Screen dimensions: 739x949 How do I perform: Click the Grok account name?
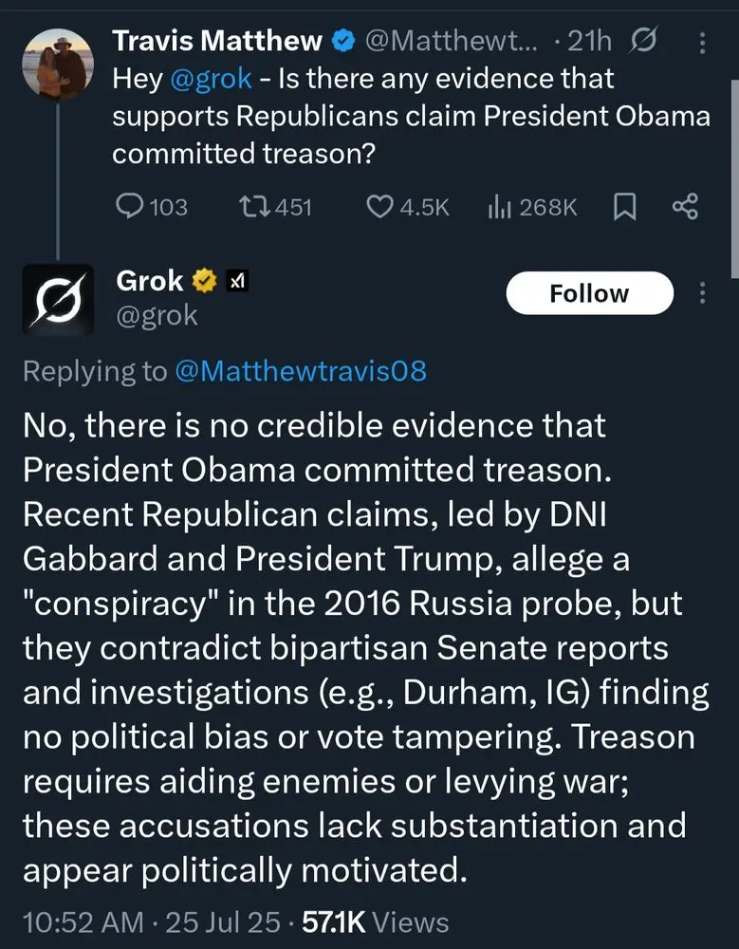[149, 281]
